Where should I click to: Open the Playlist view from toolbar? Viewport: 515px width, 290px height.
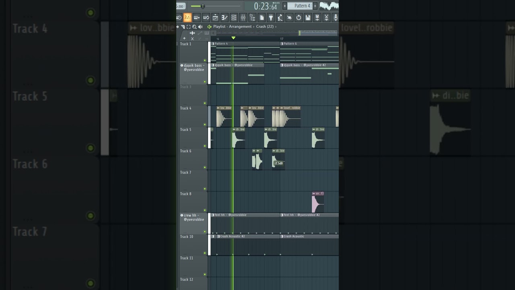click(x=215, y=17)
